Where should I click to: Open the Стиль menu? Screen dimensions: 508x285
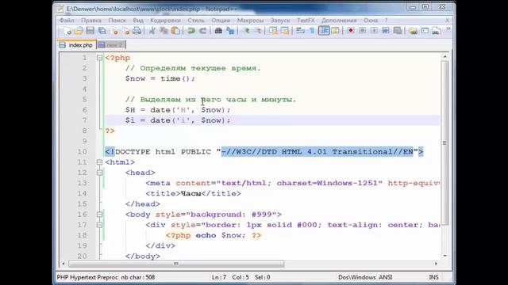pyautogui.click(x=196, y=21)
